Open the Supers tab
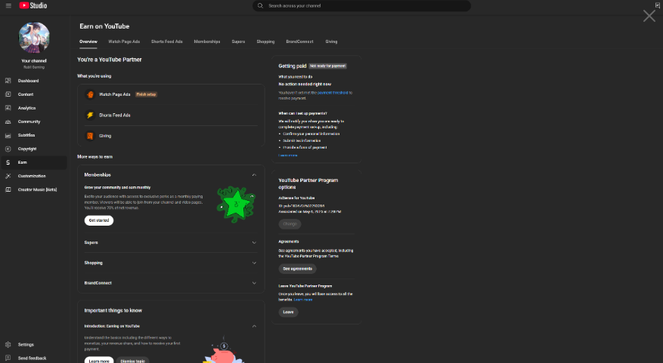The width and height of the screenshot is (663, 363). (238, 42)
